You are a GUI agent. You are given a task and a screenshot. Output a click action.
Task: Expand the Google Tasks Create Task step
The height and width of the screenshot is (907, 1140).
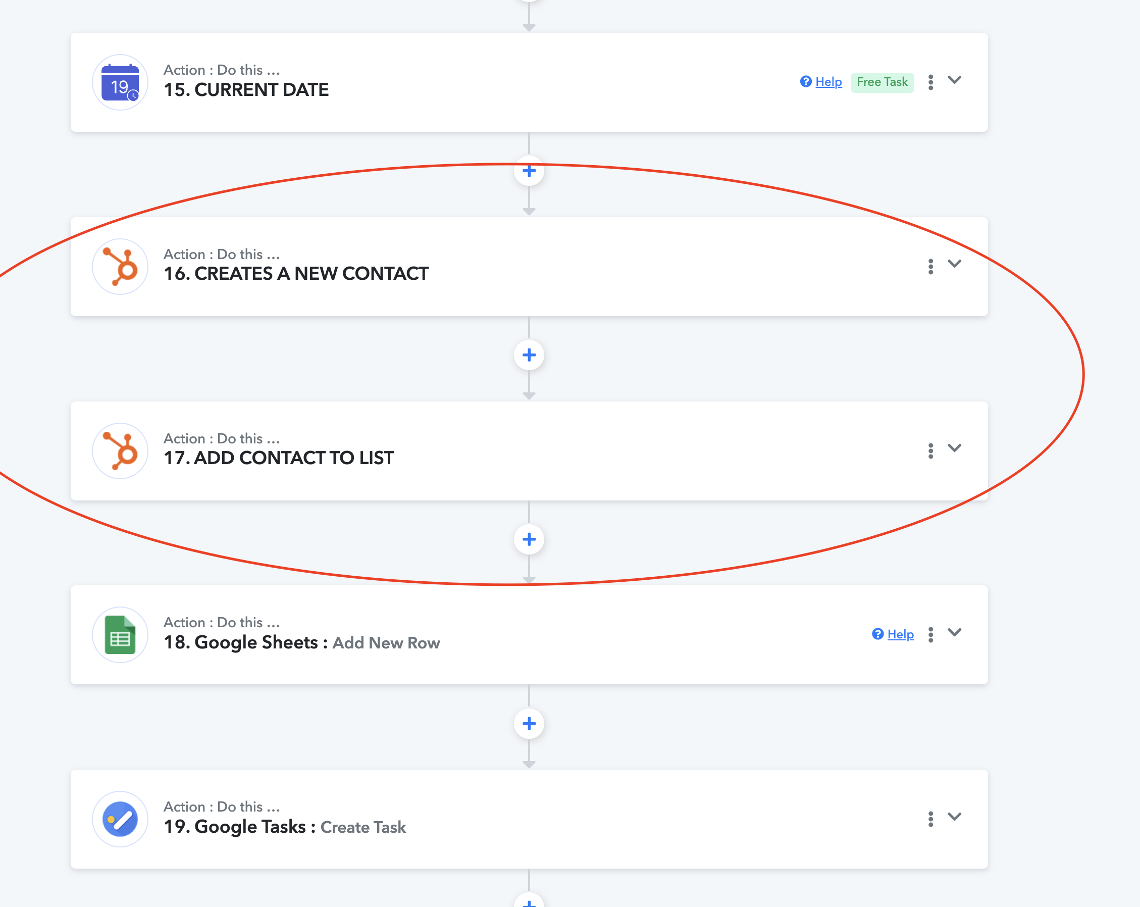pyautogui.click(x=954, y=816)
